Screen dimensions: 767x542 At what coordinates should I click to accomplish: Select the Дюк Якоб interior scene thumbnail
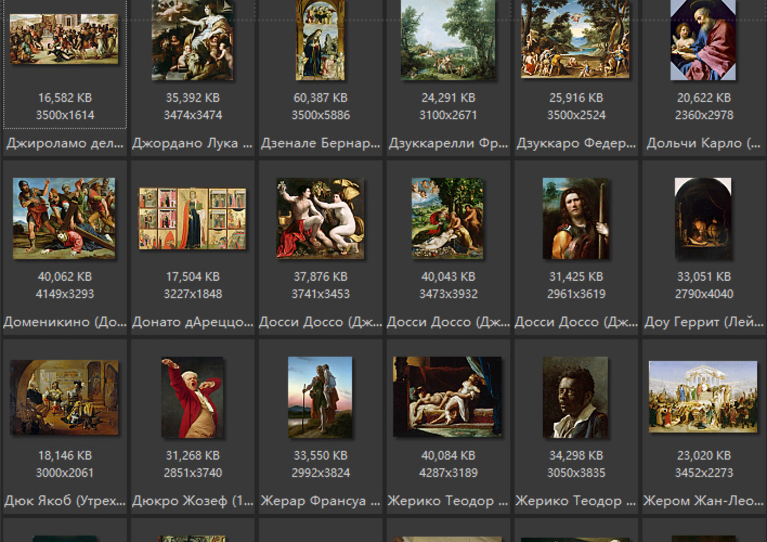pos(64,397)
